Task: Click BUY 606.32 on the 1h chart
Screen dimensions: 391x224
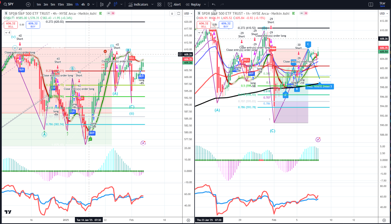Action: (226, 25)
